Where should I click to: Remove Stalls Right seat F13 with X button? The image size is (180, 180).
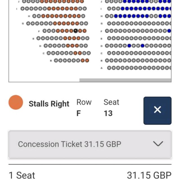[157, 111]
